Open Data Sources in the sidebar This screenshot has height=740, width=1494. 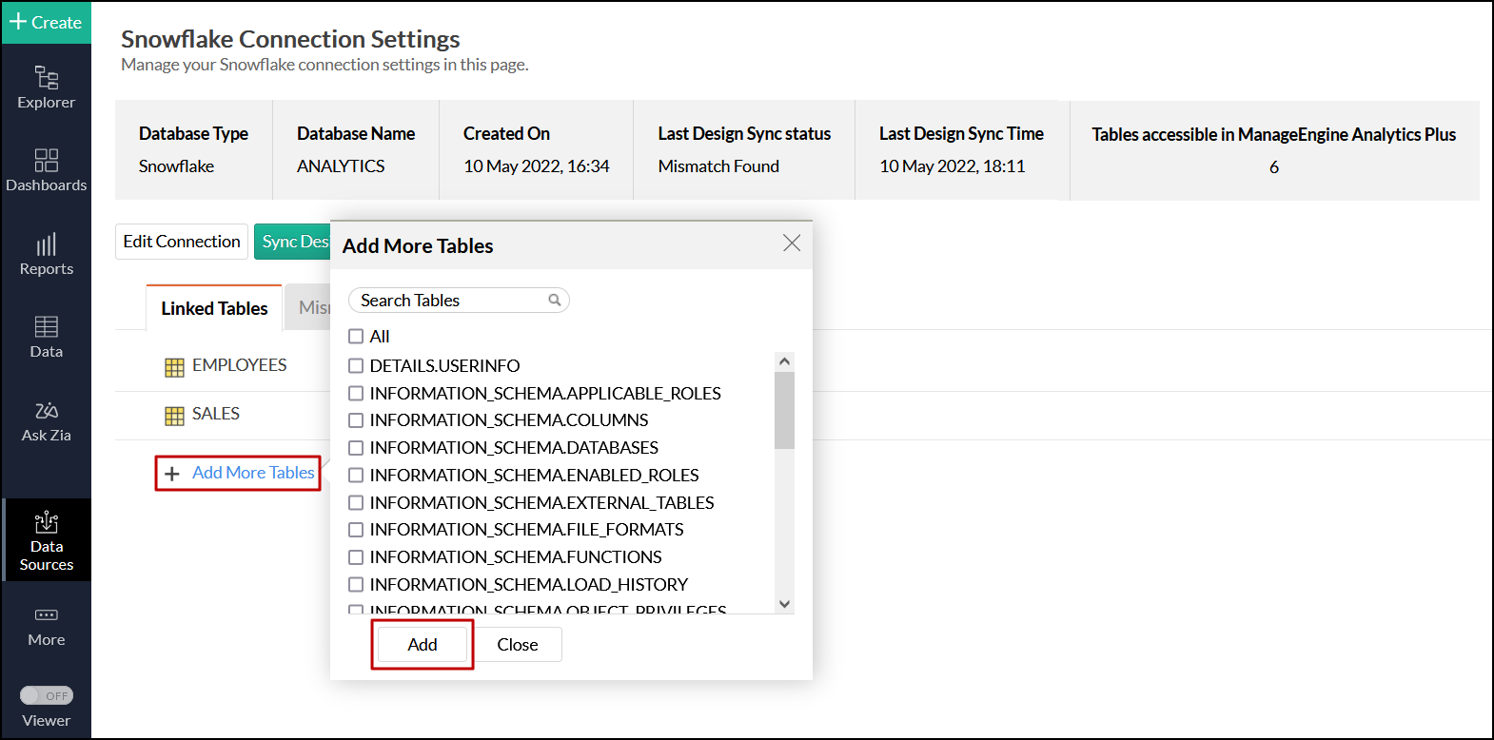(46, 523)
